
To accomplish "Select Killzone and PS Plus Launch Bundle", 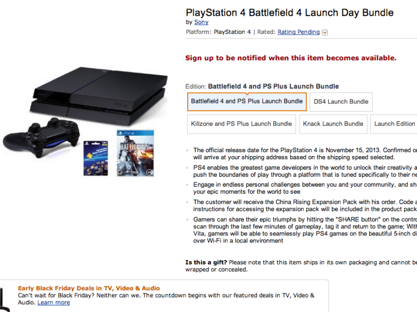I will (241, 124).
